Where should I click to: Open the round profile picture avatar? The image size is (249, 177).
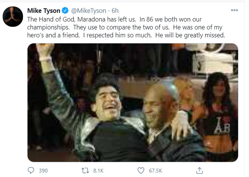(13, 17)
